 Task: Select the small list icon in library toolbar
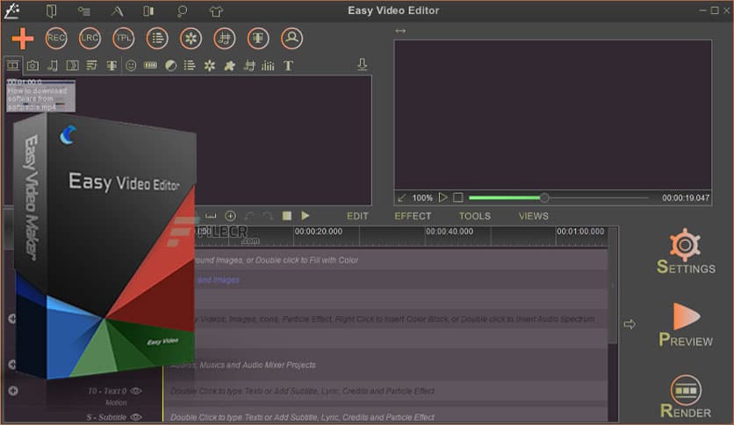click(190, 66)
